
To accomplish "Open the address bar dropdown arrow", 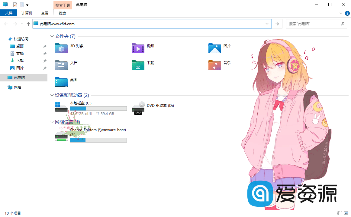I will [267, 24].
